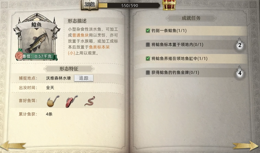
Task: Toggle the 钓到一条鲶鱼 checkbox
Action: [x=148, y=31]
